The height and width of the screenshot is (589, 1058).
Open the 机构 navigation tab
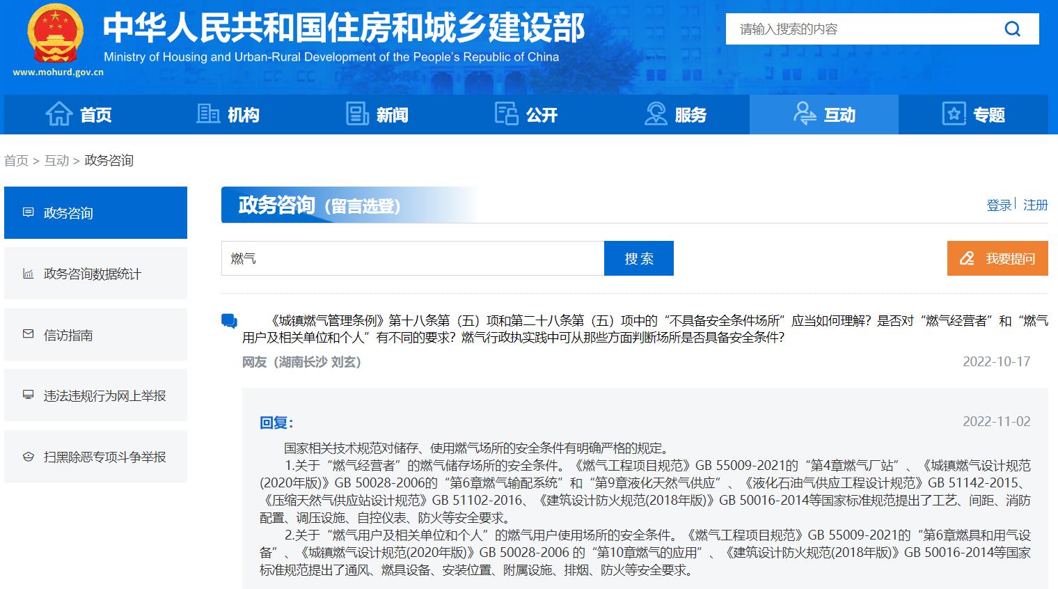(228, 114)
